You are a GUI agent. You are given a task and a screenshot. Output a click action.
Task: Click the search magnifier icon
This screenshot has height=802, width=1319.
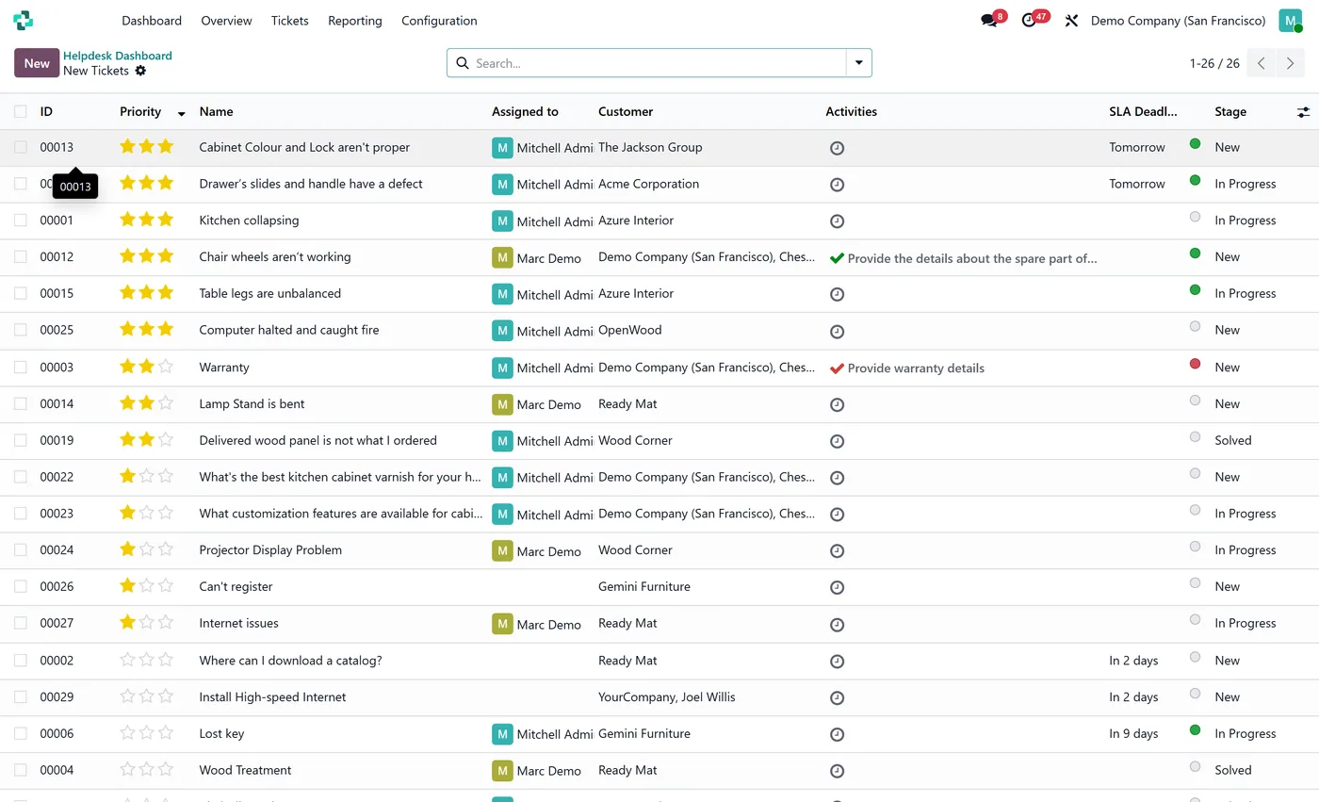[x=463, y=63]
